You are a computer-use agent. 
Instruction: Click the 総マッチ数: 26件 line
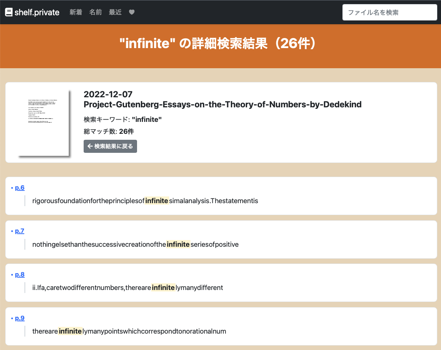click(x=109, y=131)
